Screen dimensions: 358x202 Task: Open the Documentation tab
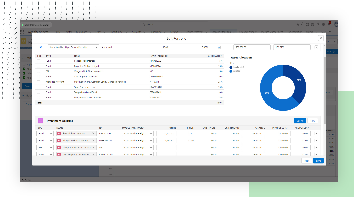(294, 32)
